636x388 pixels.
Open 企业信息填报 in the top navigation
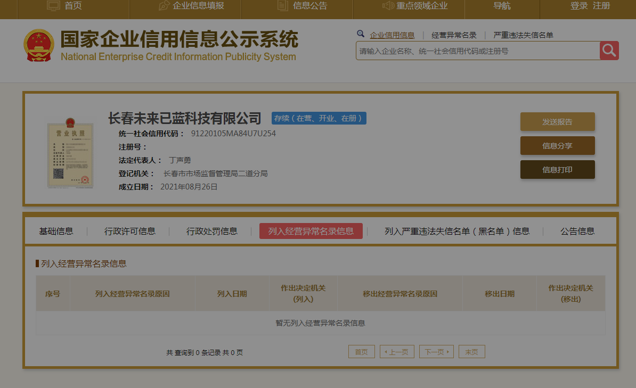(191, 6)
